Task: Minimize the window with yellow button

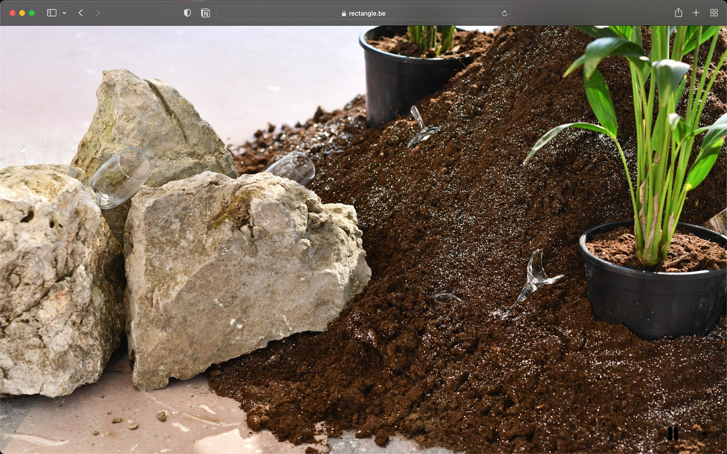Action: 22,13
